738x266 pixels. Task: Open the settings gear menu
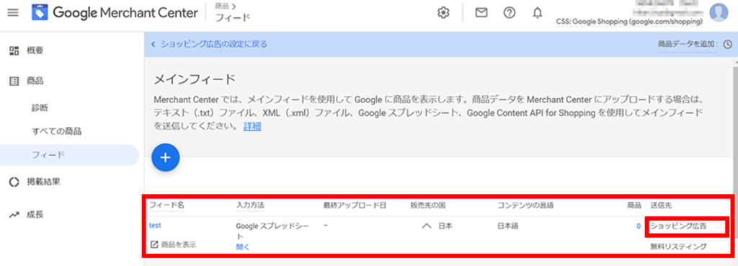click(x=443, y=13)
